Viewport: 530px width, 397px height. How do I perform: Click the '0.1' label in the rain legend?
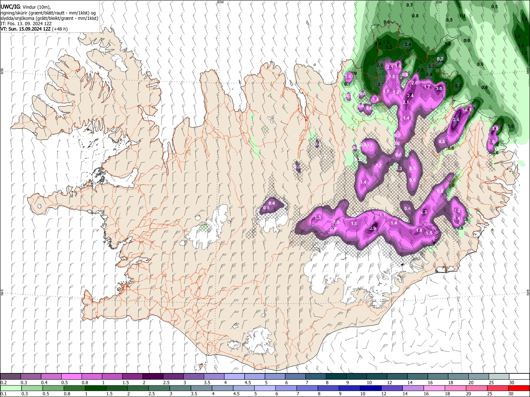click(3, 394)
